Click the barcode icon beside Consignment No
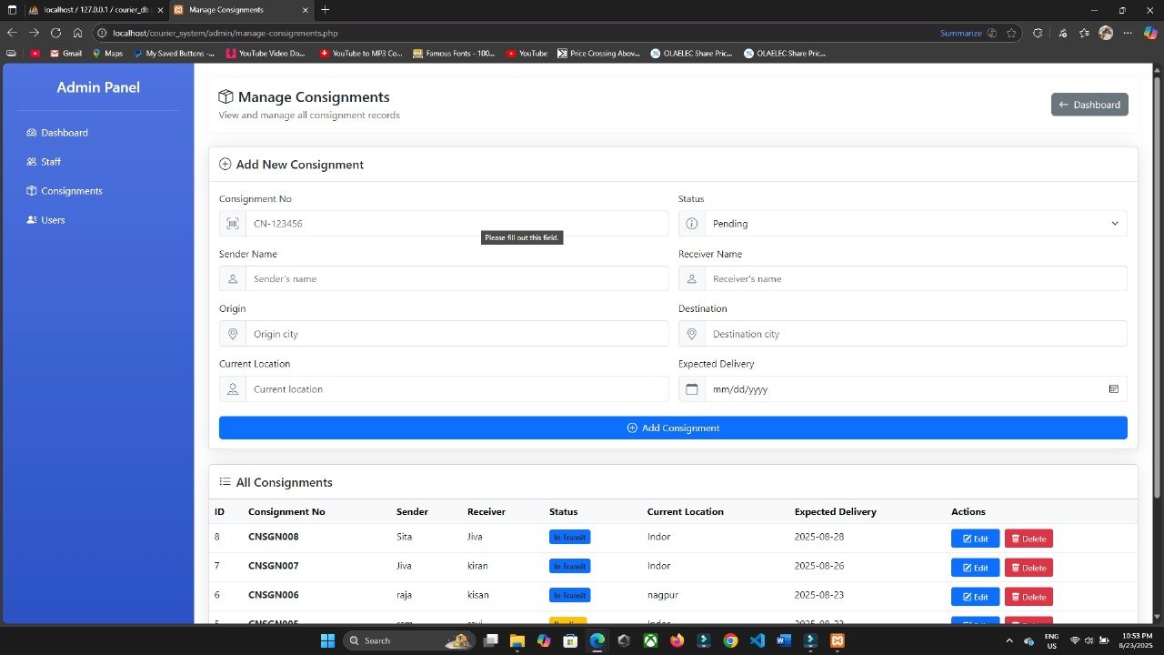This screenshot has width=1164, height=655. pyautogui.click(x=233, y=224)
